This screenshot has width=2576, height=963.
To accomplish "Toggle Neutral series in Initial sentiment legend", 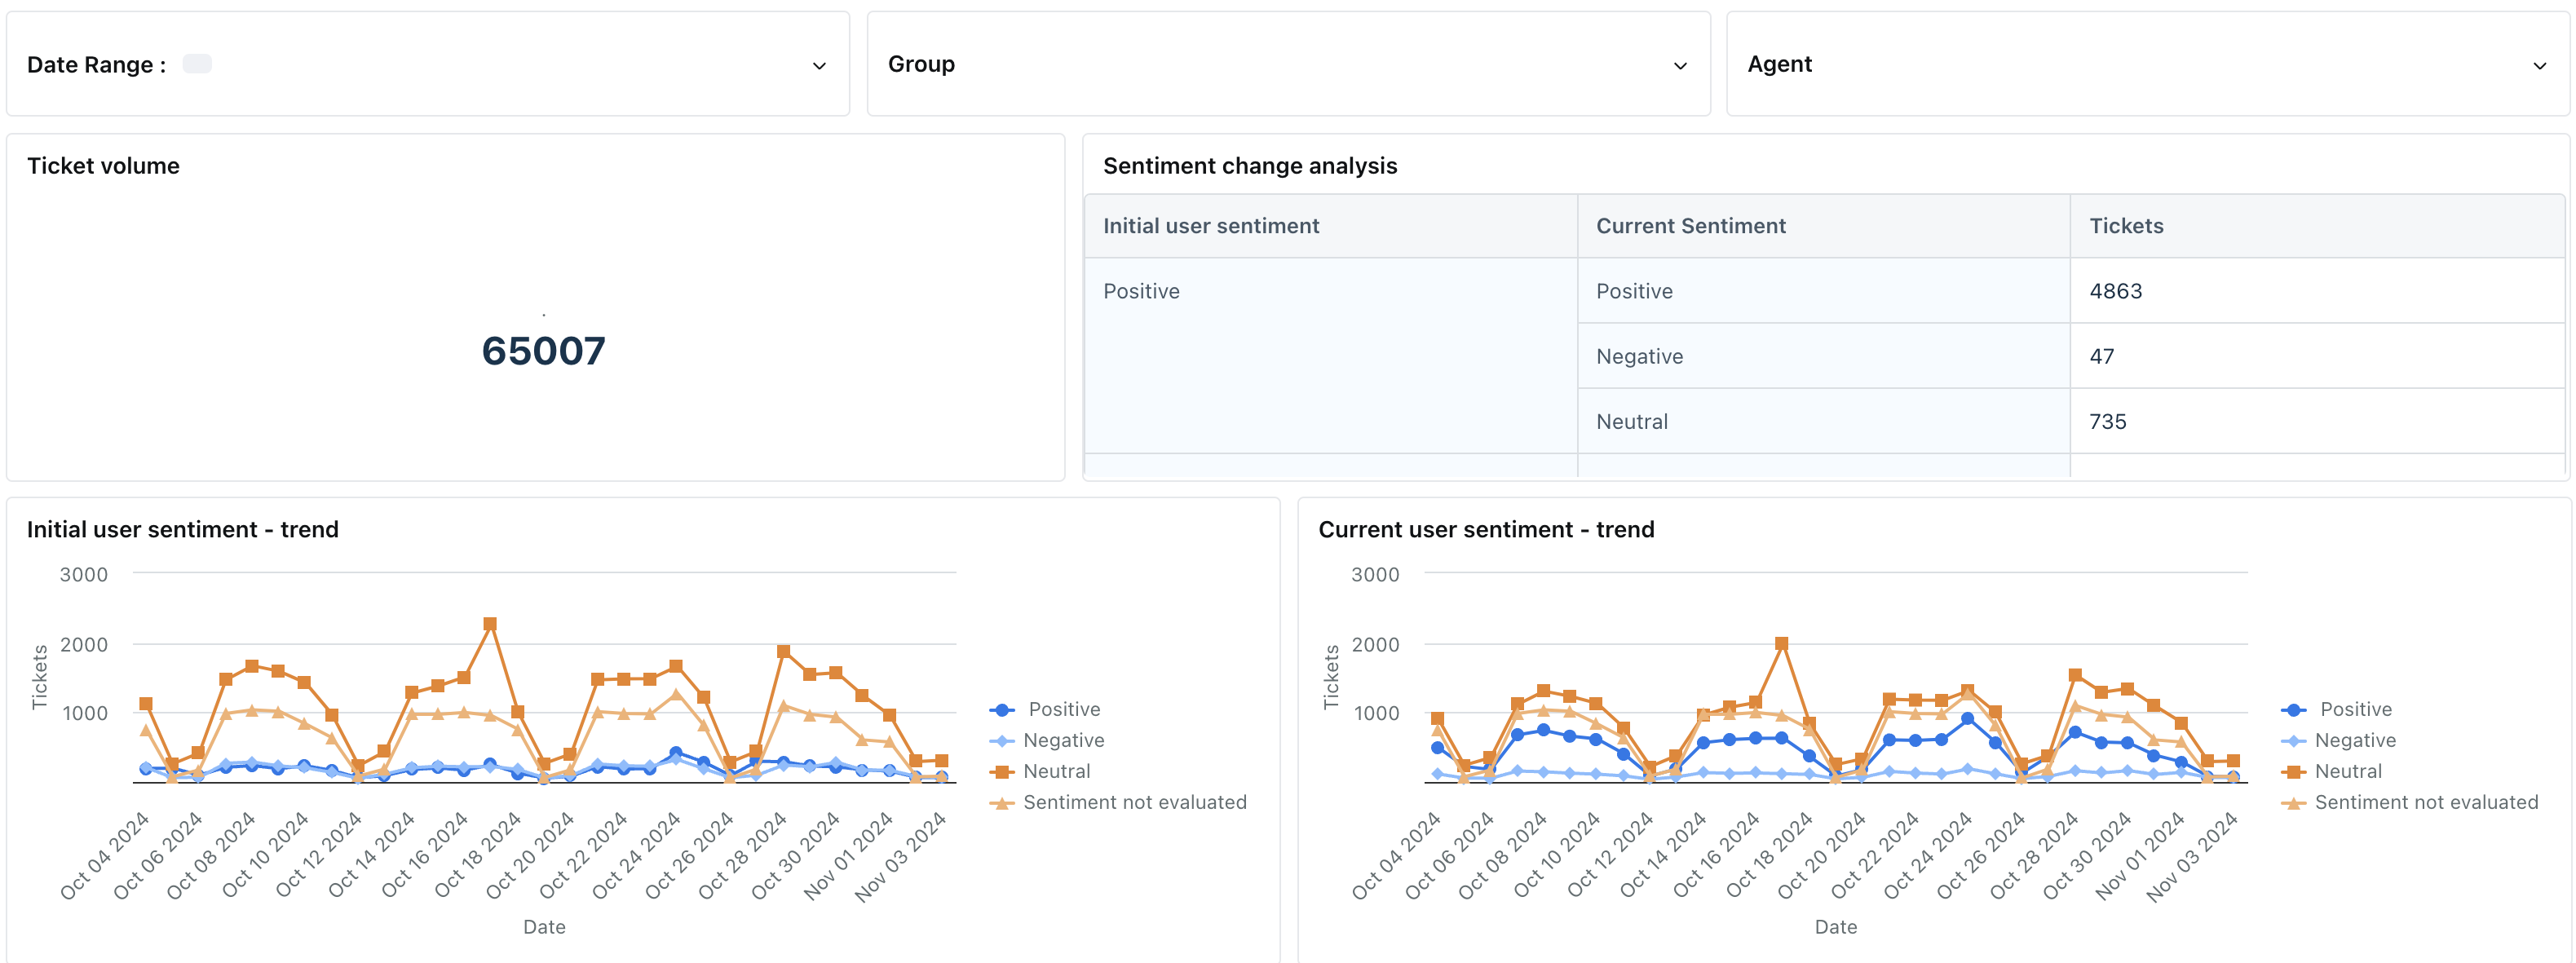I will [x=1055, y=771].
